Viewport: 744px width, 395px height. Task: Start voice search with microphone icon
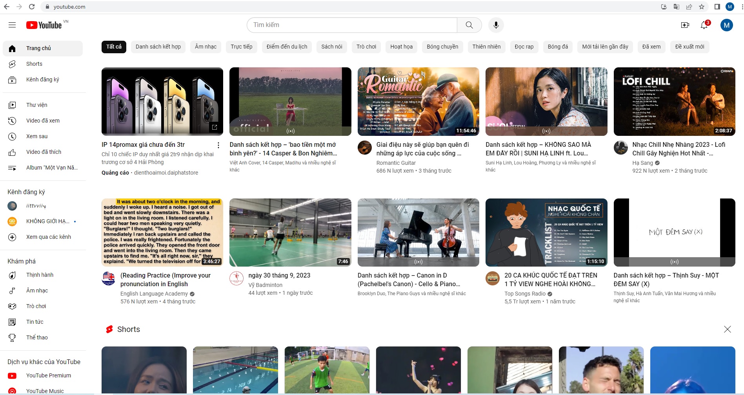(x=496, y=25)
